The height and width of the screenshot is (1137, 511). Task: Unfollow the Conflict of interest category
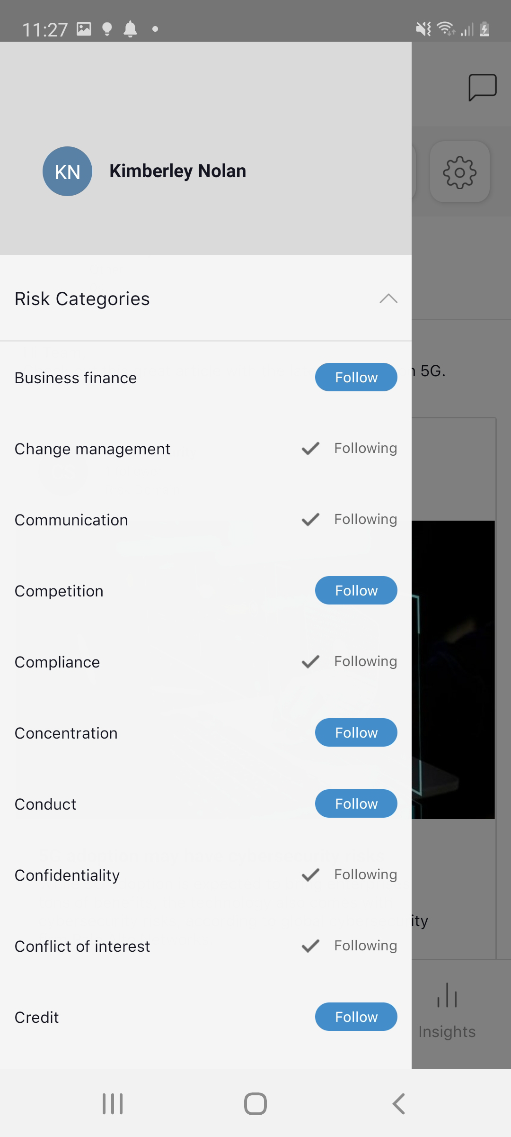349,946
